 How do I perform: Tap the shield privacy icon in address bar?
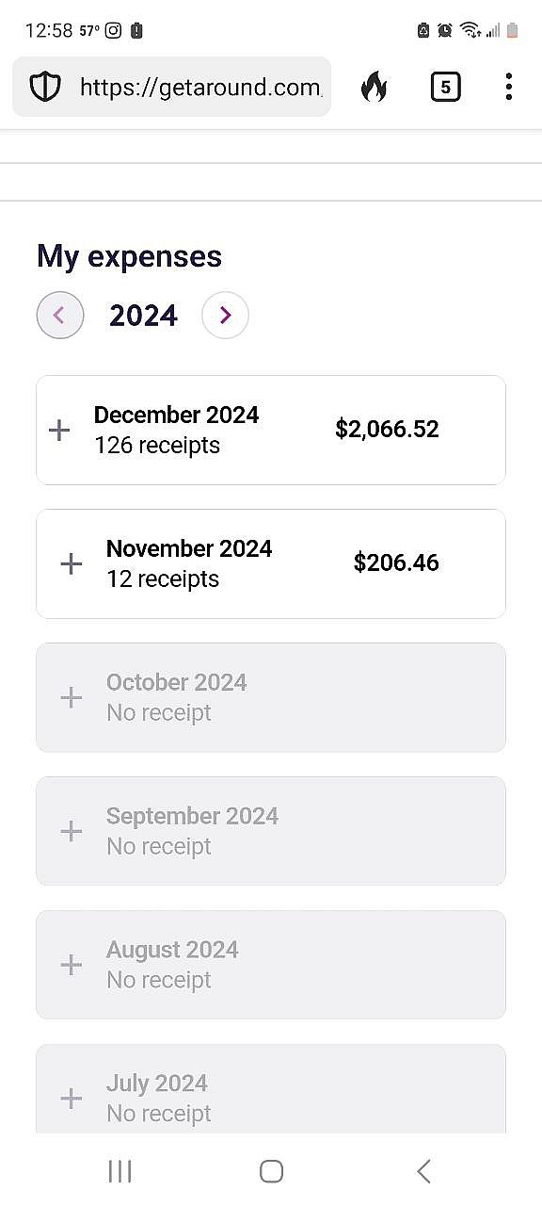click(45, 88)
